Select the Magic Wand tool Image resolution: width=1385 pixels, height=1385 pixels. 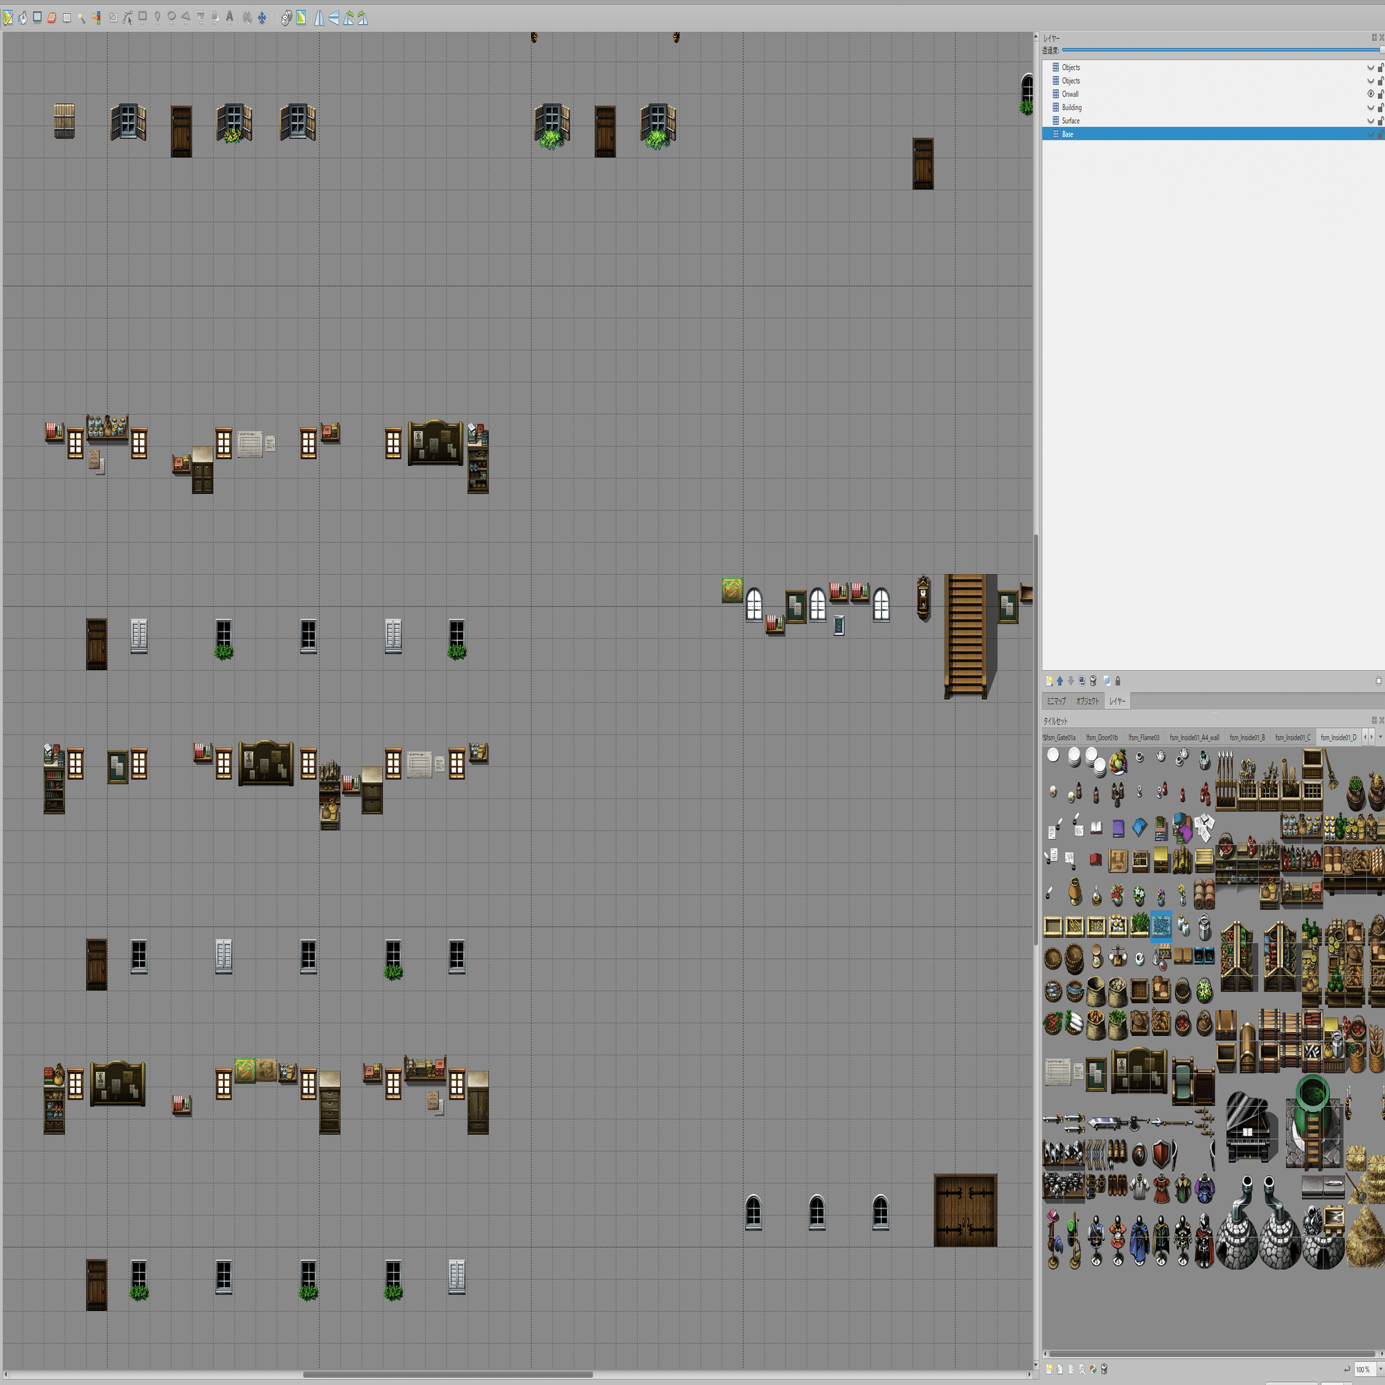[x=81, y=18]
